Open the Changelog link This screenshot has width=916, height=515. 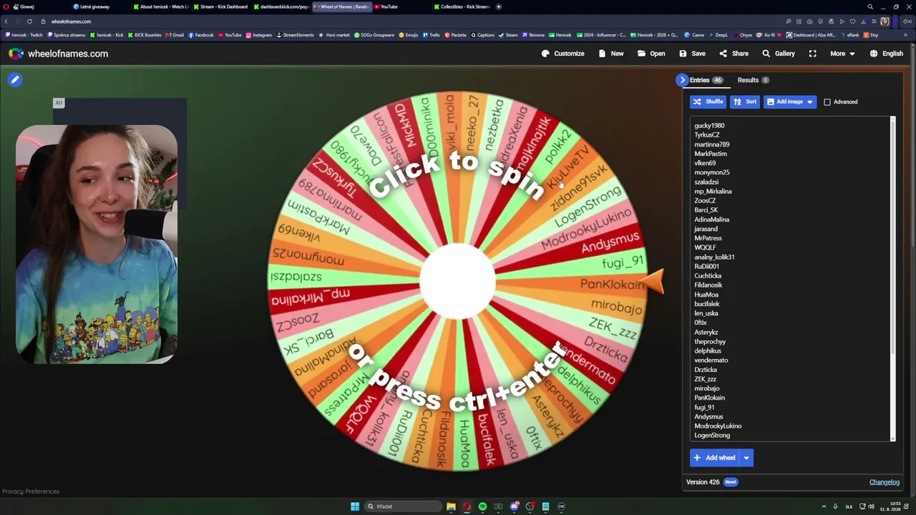[885, 482]
